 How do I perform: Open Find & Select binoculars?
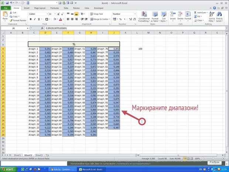tap(219, 17)
